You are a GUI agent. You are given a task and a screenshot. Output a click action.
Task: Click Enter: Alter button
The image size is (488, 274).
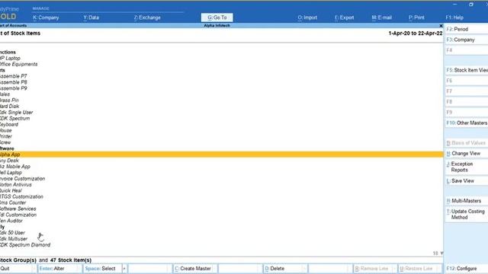59,269
